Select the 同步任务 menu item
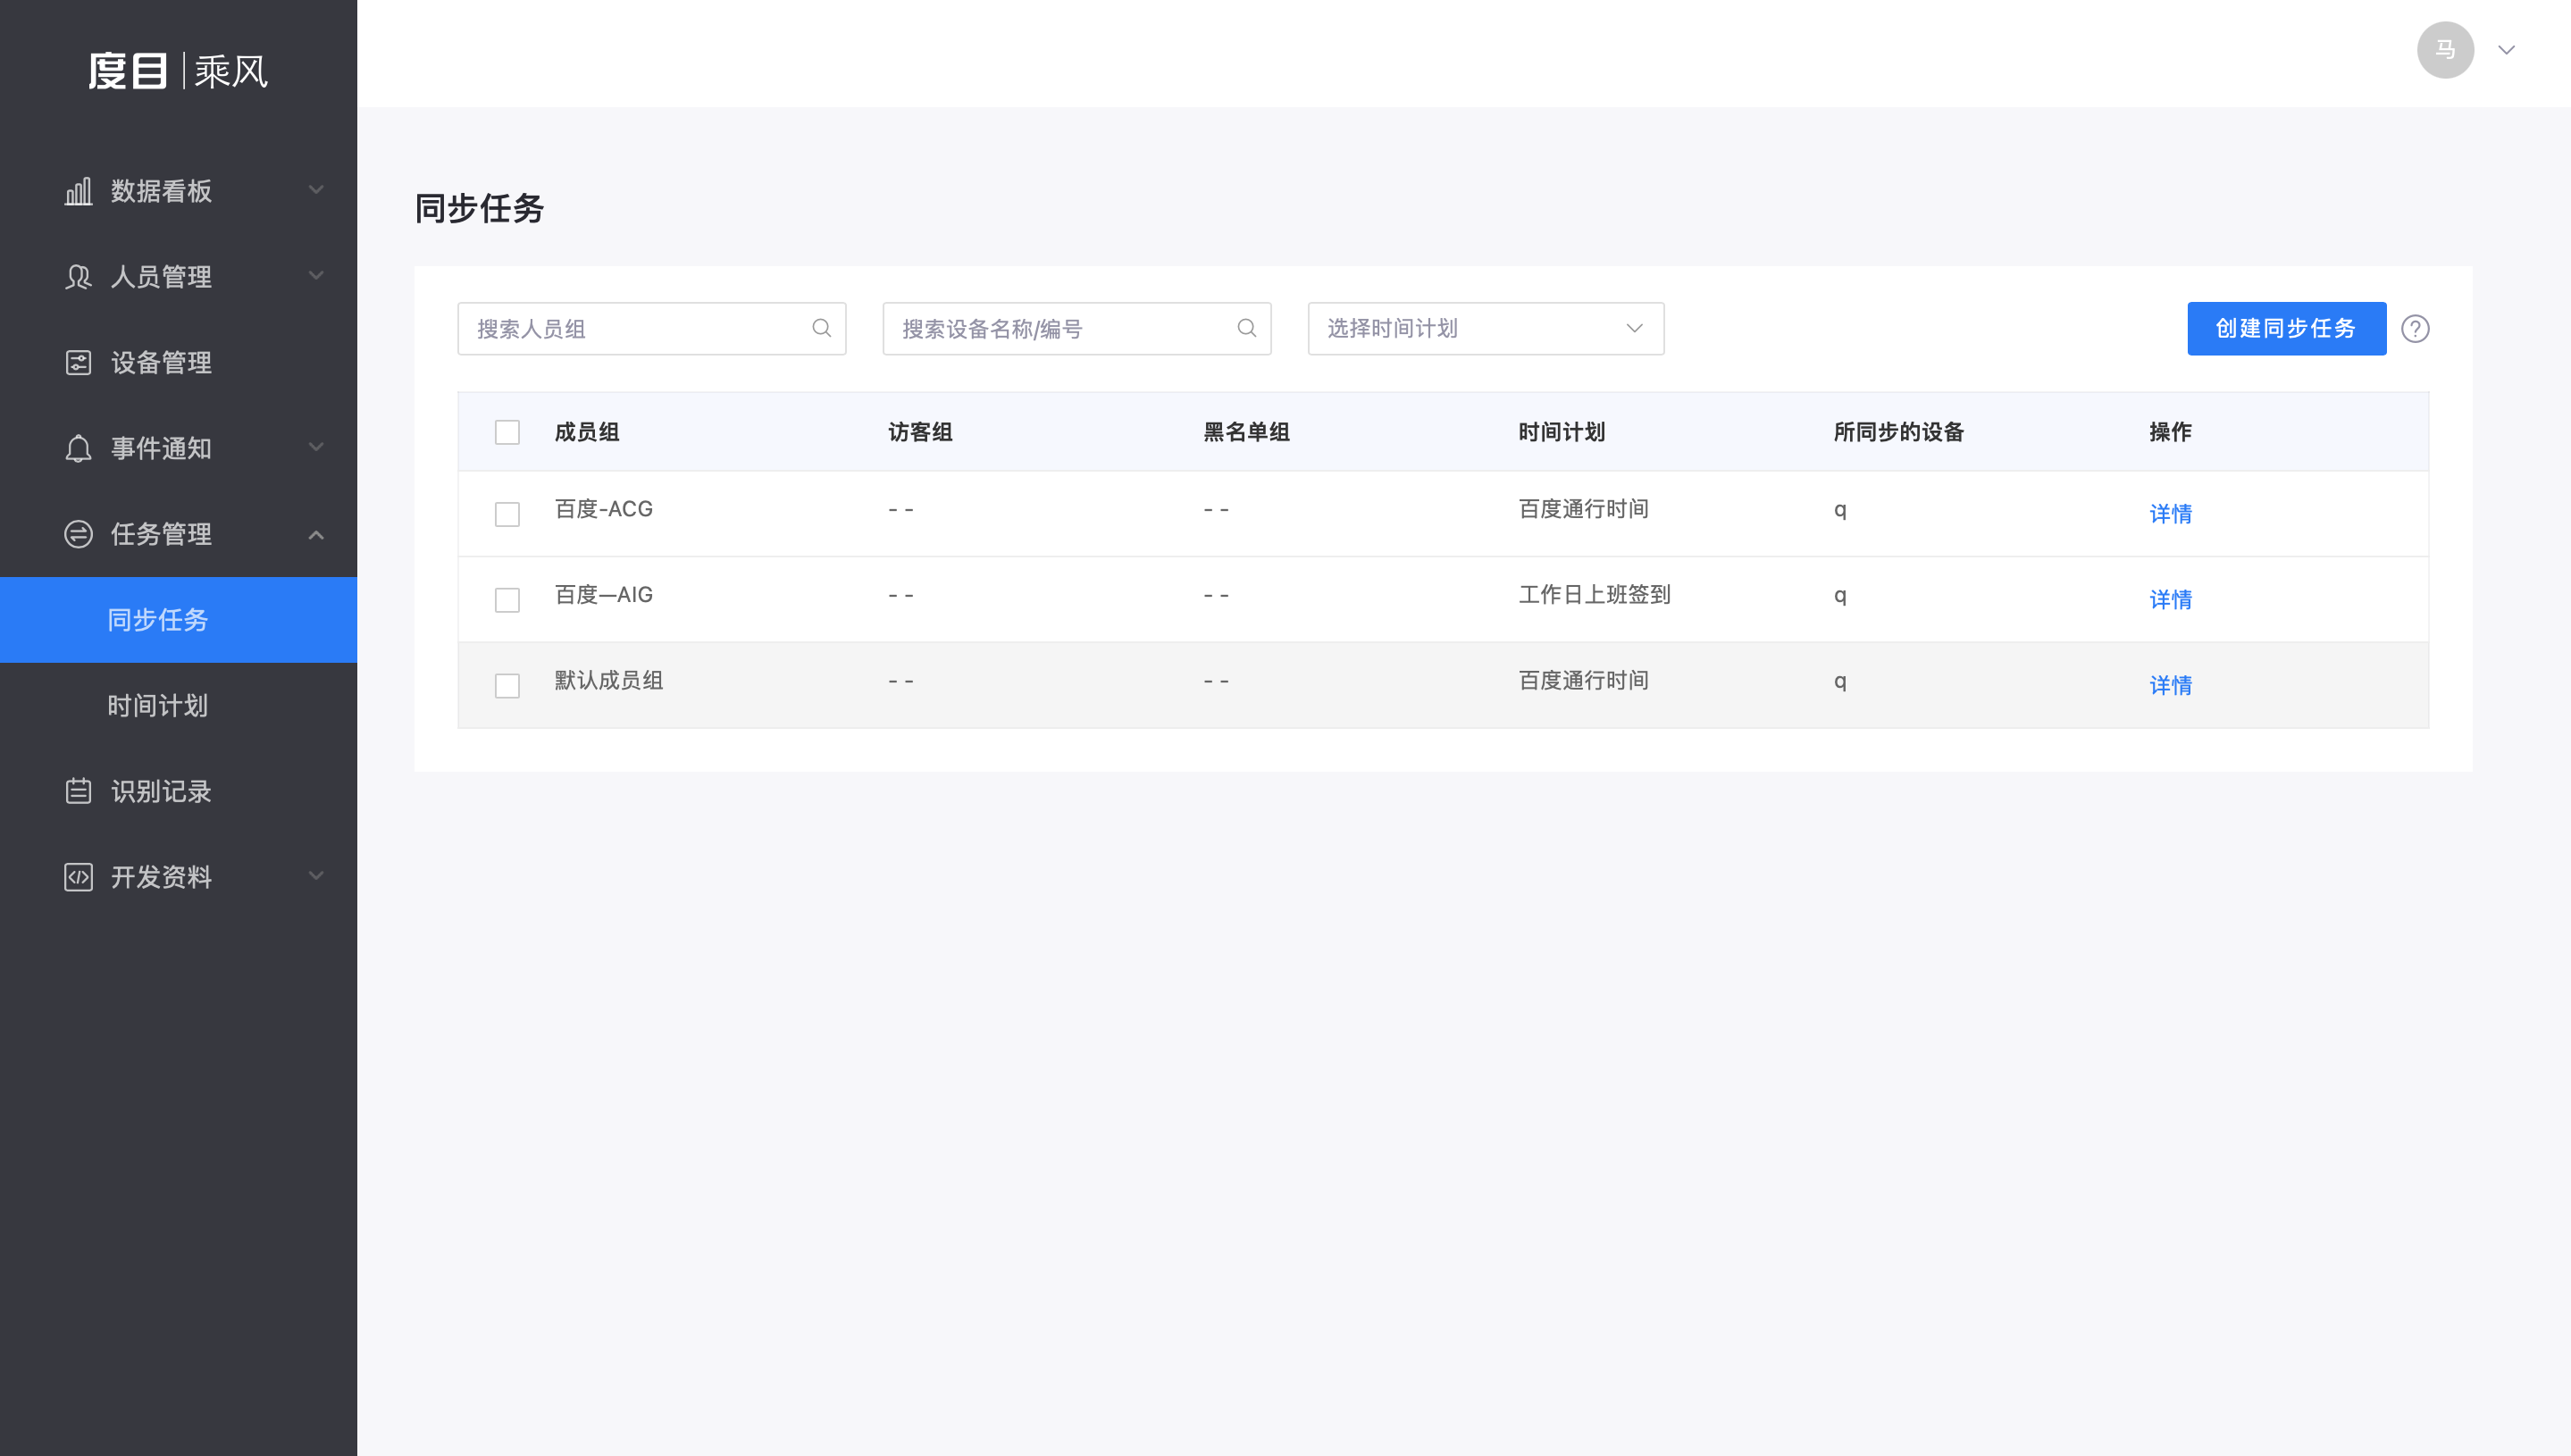Screen dimensions: 2571x1456 (178, 620)
